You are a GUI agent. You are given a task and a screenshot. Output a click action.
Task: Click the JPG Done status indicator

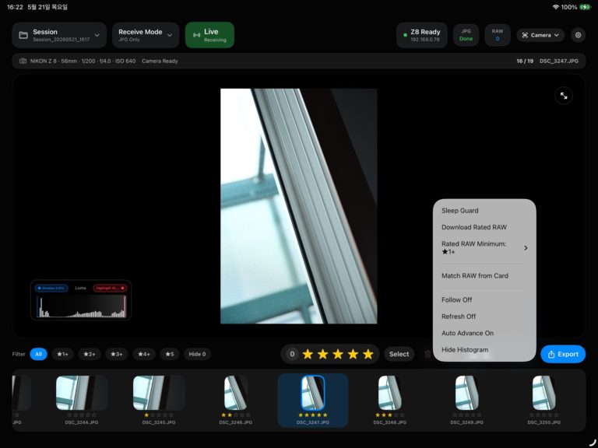coord(466,35)
